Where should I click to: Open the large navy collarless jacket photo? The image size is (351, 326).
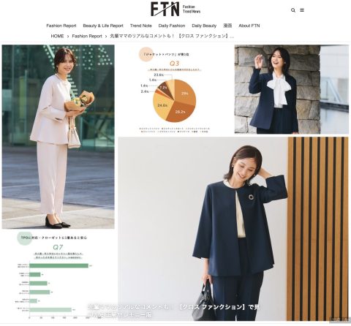click(233, 229)
